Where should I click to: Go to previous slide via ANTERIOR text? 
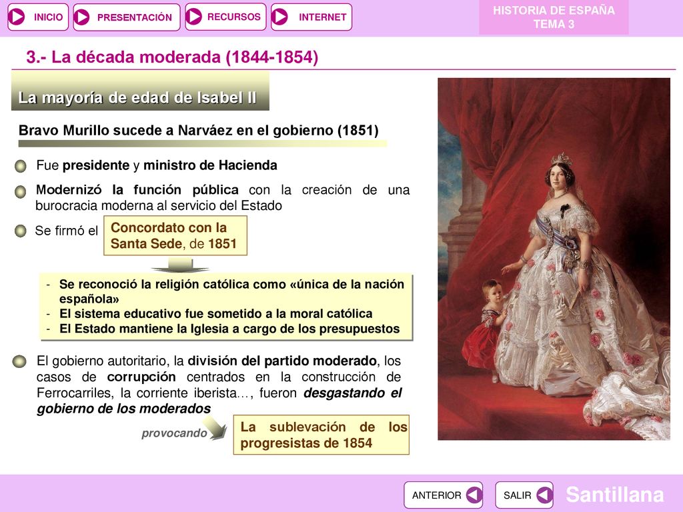point(436,495)
